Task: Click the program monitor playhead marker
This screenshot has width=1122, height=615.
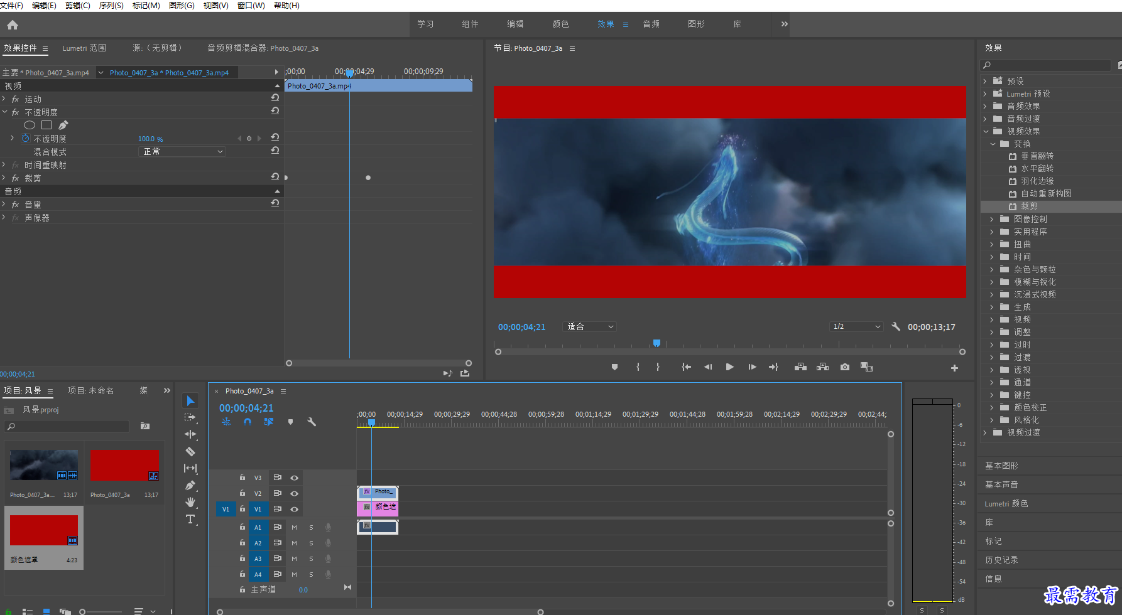Action: pos(656,343)
